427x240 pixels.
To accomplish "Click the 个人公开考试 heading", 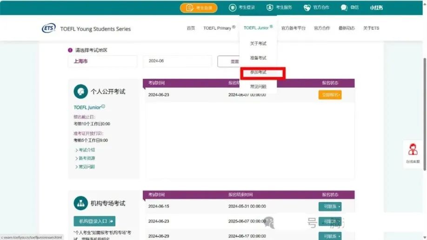I will [108, 91].
